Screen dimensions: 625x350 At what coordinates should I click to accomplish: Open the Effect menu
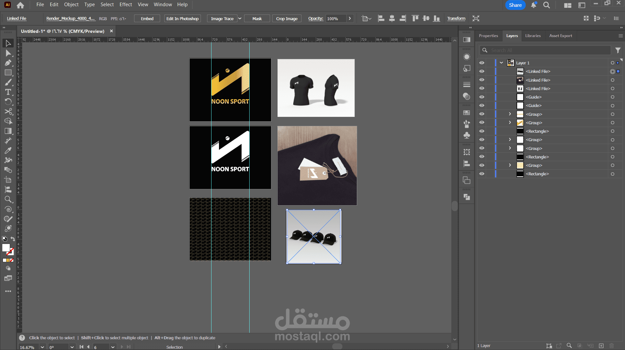click(126, 5)
